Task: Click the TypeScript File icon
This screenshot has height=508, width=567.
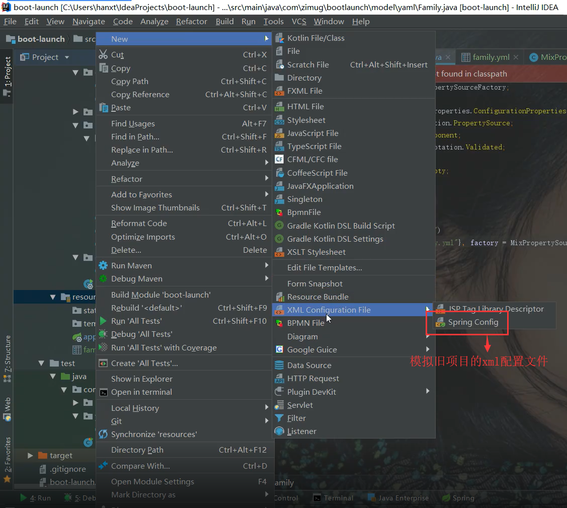Action: point(279,146)
